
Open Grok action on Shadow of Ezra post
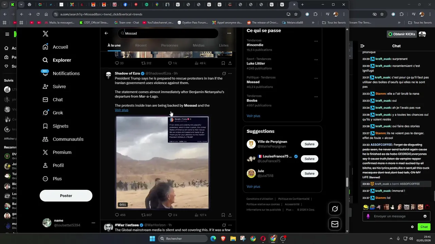coord(224,74)
